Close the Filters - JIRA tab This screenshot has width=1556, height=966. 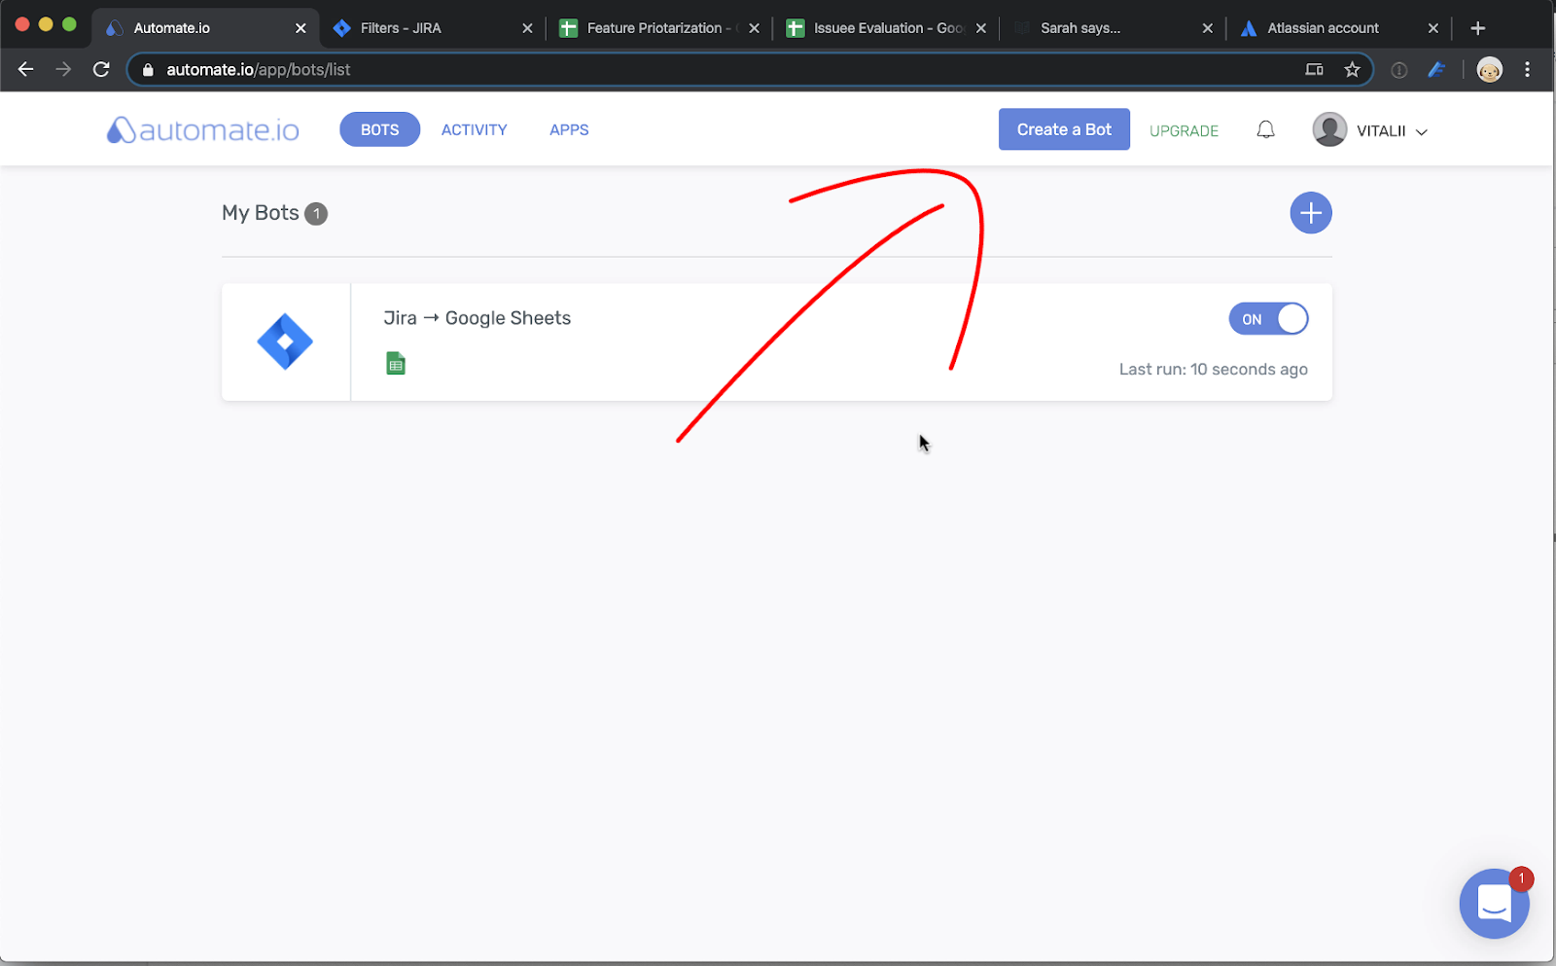click(x=527, y=28)
